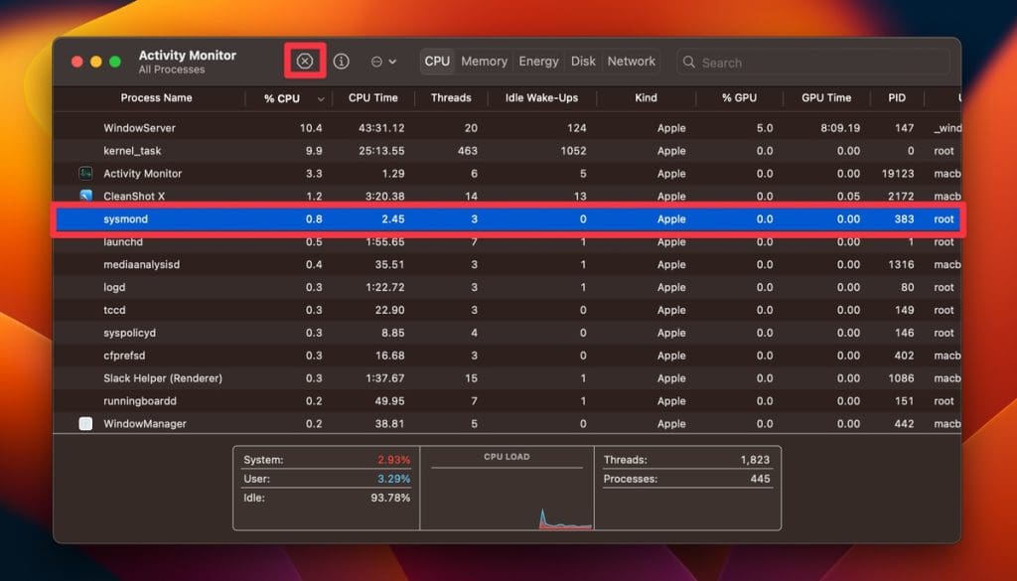Select the sysmond process row

click(508, 219)
